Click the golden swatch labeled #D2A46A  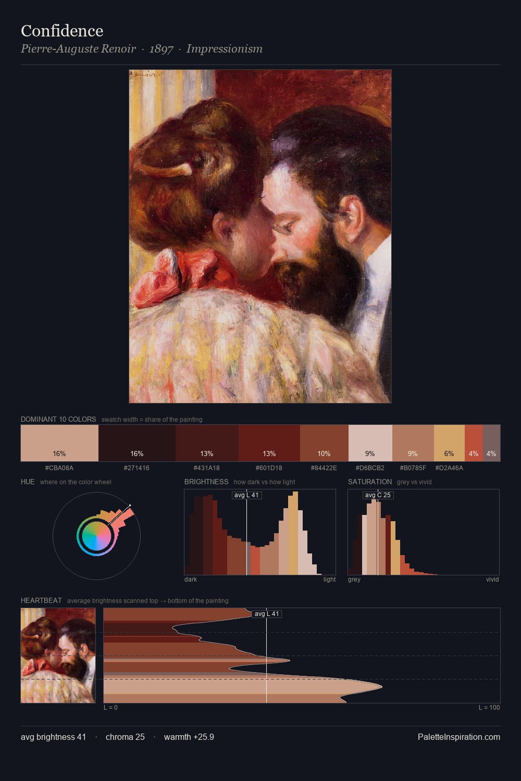(x=449, y=443)
